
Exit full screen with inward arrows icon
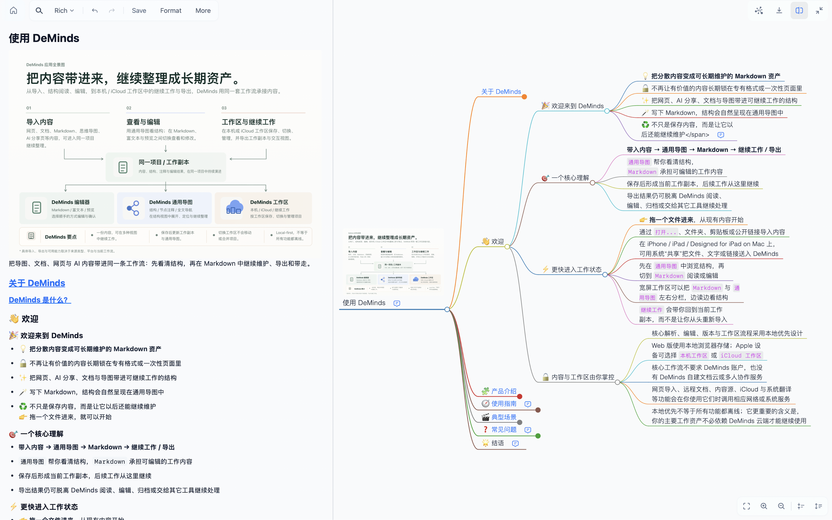[x=819, y=10]
